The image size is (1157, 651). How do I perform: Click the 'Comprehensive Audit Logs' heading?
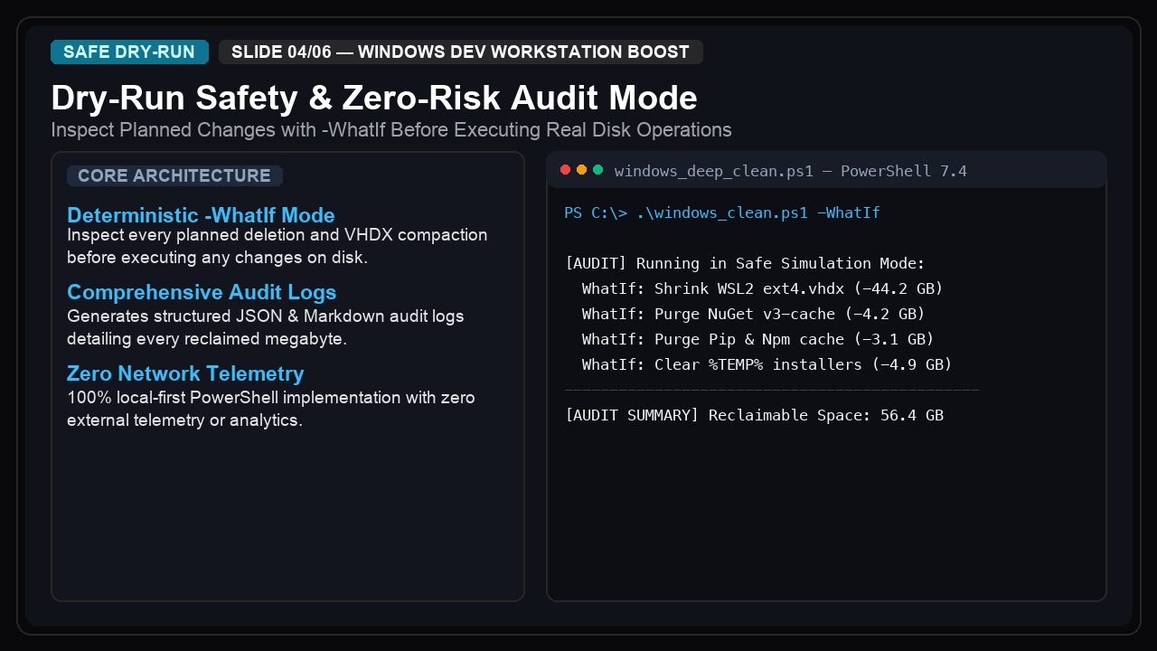click(202, 292)
